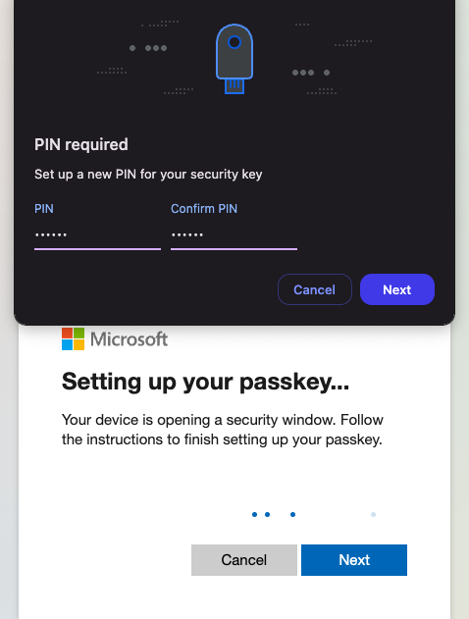Click the four-colored Microsoft logo squares
The height and width of the screenshot is (619, 469).
click(x=73, y=338)
